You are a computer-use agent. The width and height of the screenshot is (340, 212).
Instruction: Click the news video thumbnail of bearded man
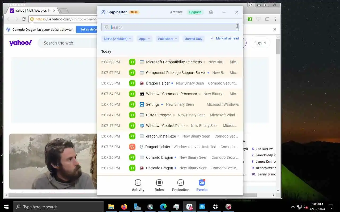(53, 162)
